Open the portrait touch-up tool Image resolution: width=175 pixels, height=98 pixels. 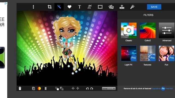pyautogui.click(x=90, y=7)
